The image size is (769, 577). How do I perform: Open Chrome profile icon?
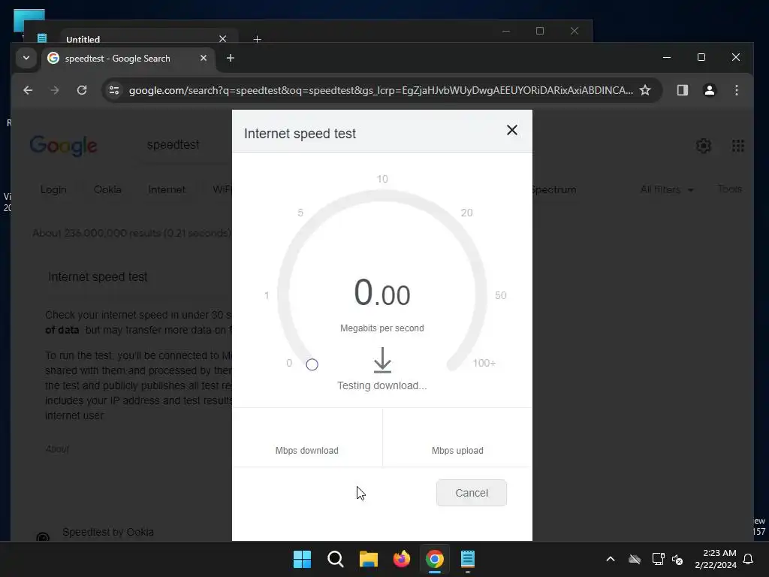[709, 90]
